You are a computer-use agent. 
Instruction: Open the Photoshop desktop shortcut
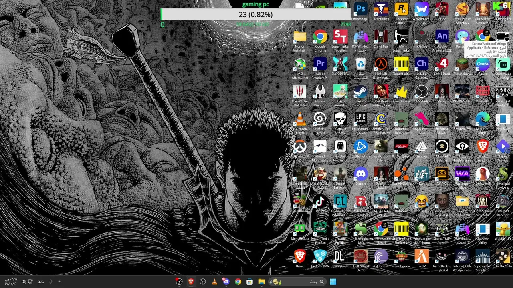(361, 12)
